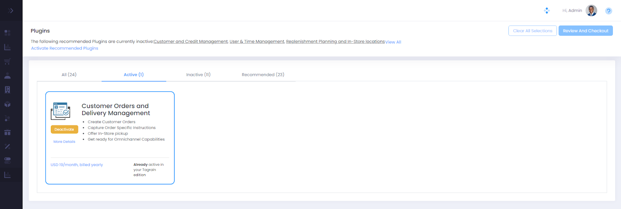
Task: Open the gift box sidebar icon
Action: click(x=7, y=132)
